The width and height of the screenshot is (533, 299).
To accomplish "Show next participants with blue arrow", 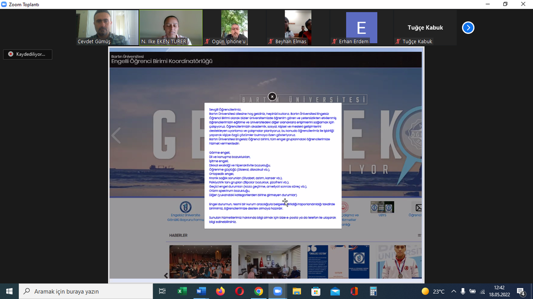I will [x=468, y=28].
